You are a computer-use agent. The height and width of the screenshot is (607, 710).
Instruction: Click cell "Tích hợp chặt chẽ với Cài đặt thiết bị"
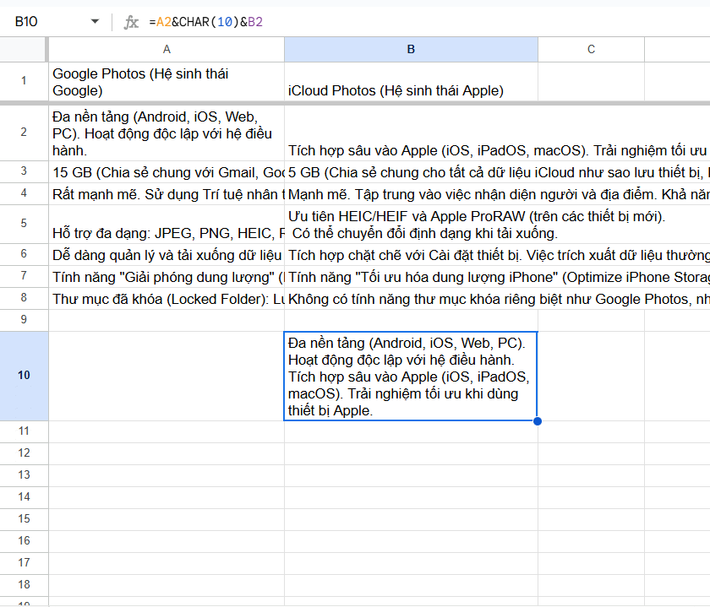click(411, 255)
